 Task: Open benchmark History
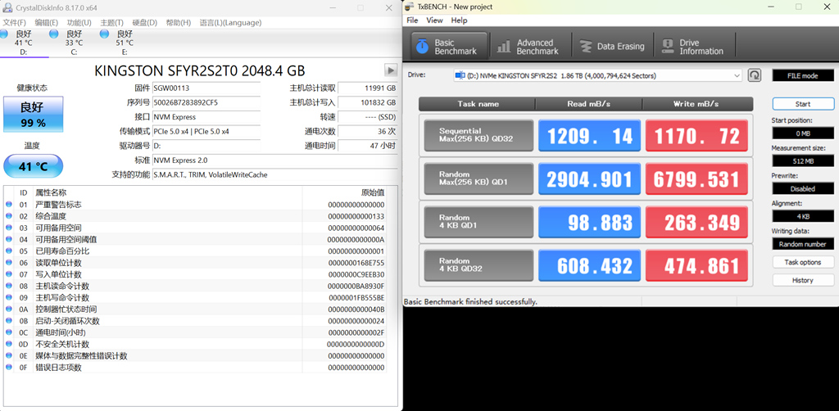[803, 280]
